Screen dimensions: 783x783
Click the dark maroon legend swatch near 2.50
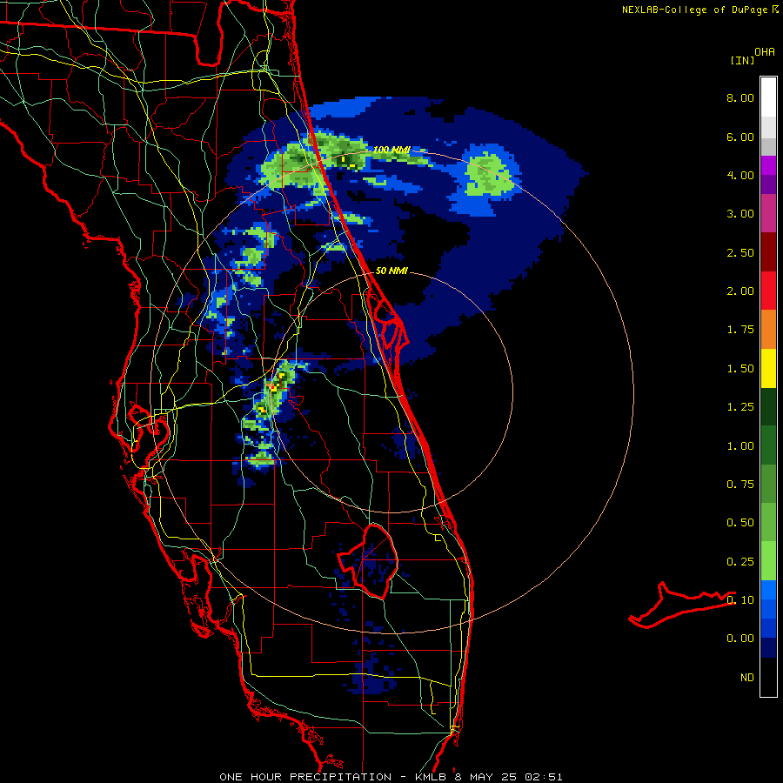coord(768,252)
